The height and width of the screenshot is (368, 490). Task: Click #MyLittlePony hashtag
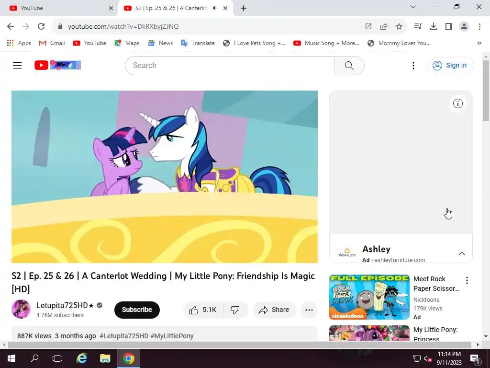[172, 336]
